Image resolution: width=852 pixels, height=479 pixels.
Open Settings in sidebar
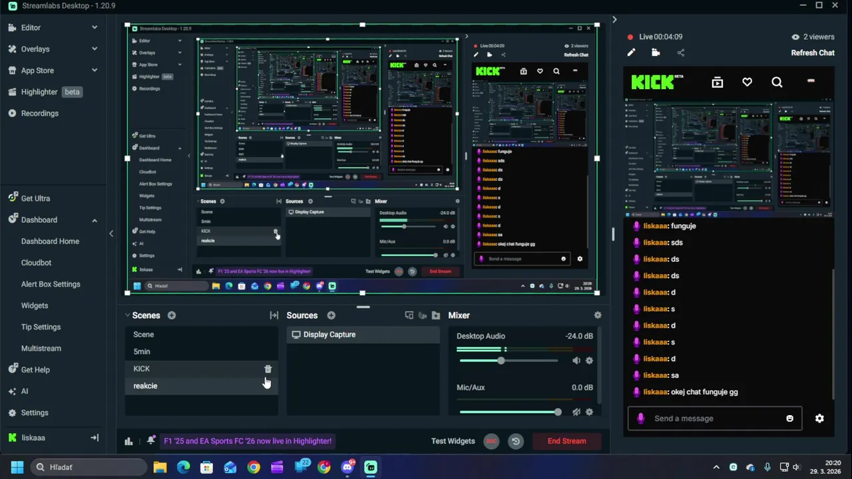35,412
